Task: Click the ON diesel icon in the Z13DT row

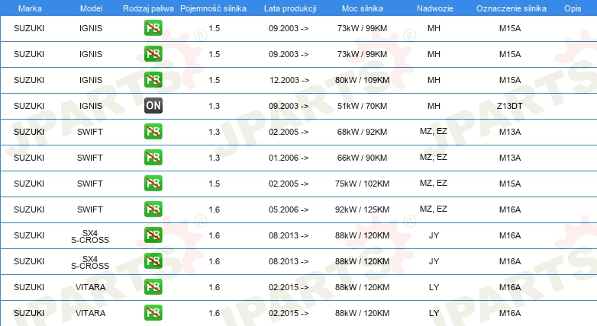Action: pos(153,106)
